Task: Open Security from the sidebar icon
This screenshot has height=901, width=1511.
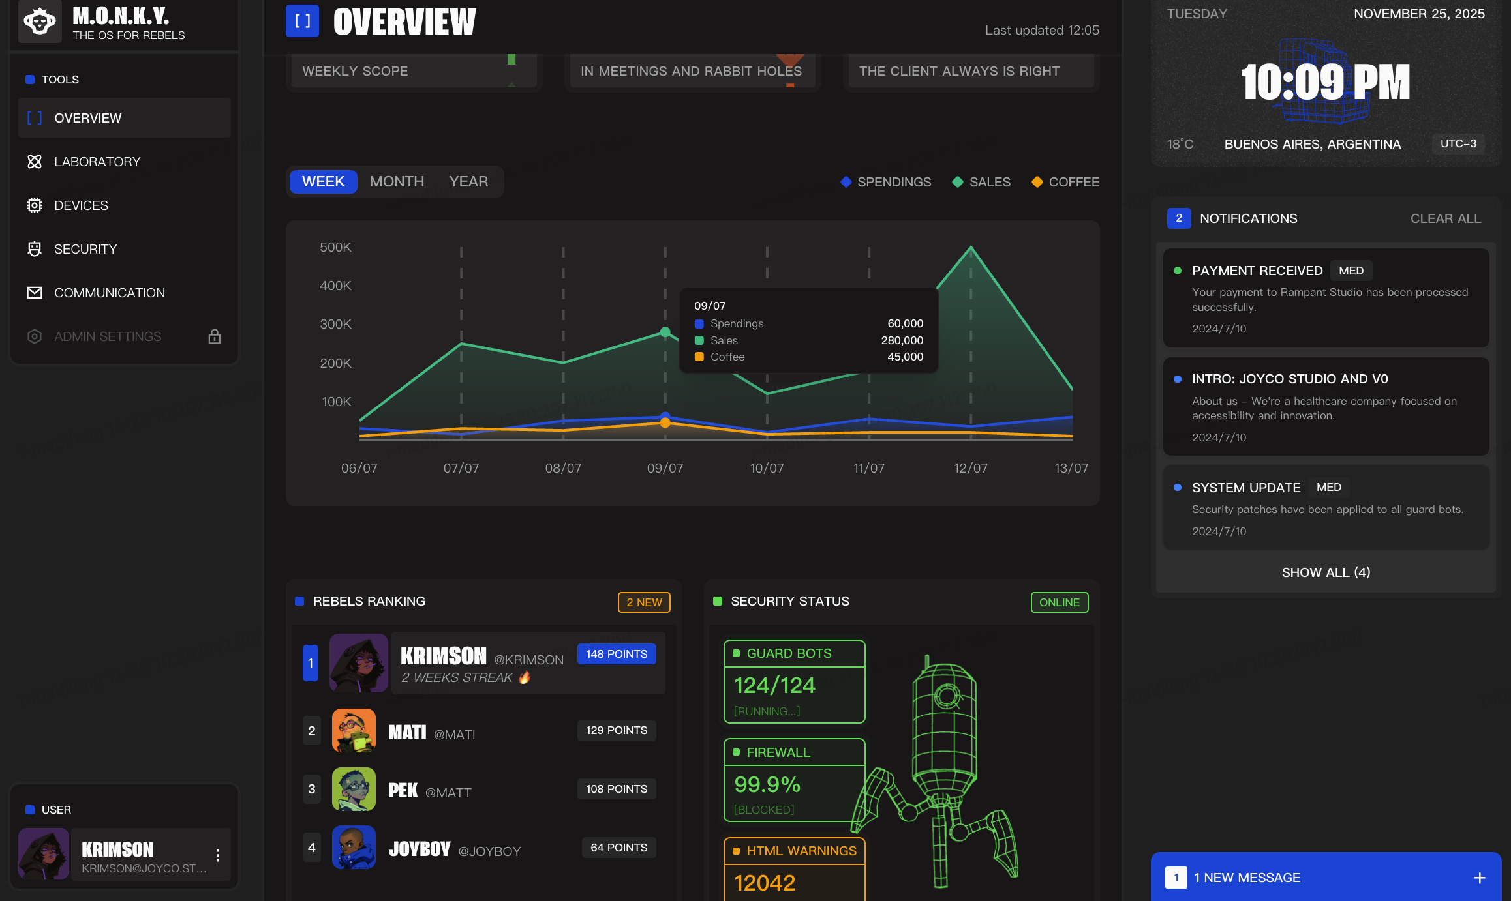Action: pyautogui.click(x=34, y=248)
